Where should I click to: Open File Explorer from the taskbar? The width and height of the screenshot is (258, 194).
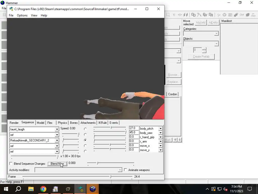31,189
